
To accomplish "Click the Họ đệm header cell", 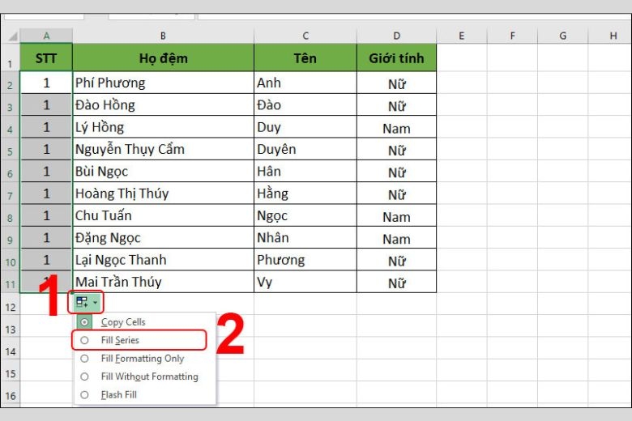I will 163,57.
